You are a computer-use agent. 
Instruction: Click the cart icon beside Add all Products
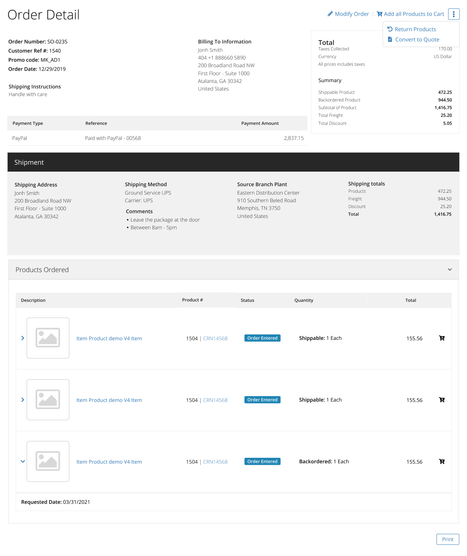coord(379,14)
